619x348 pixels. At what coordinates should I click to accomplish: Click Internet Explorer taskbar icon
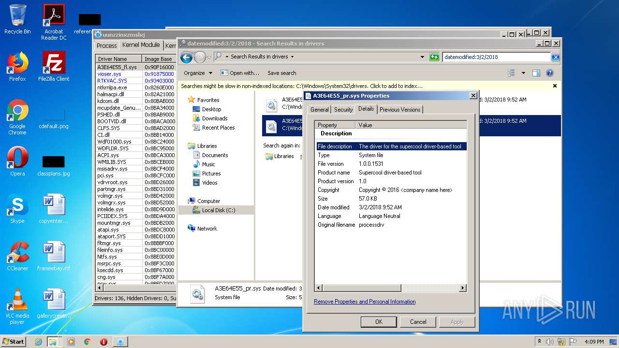(38, 342)
